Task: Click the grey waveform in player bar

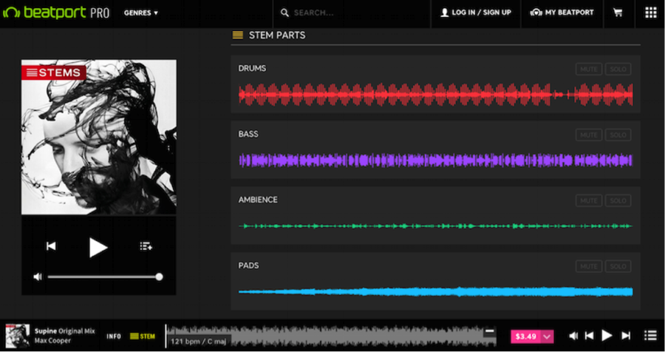Action: point(331,336)
